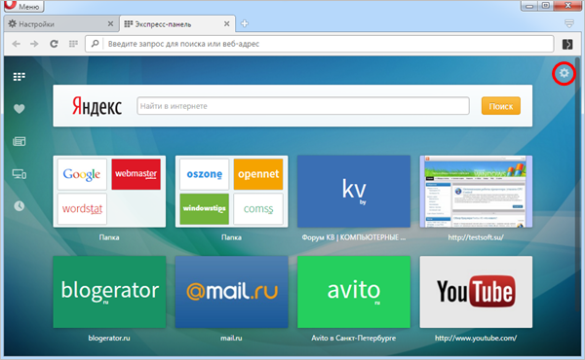This screenshot has height=360, width=585.
Task: Toggle the sidebar panel icon right of the address bar
Action: pyautogui.click(x=567, y=44)
